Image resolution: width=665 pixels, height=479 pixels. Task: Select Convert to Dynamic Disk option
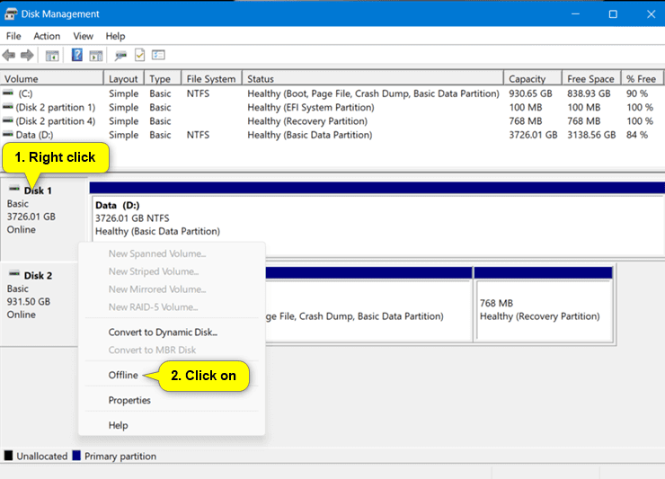(x=163, y=333)
